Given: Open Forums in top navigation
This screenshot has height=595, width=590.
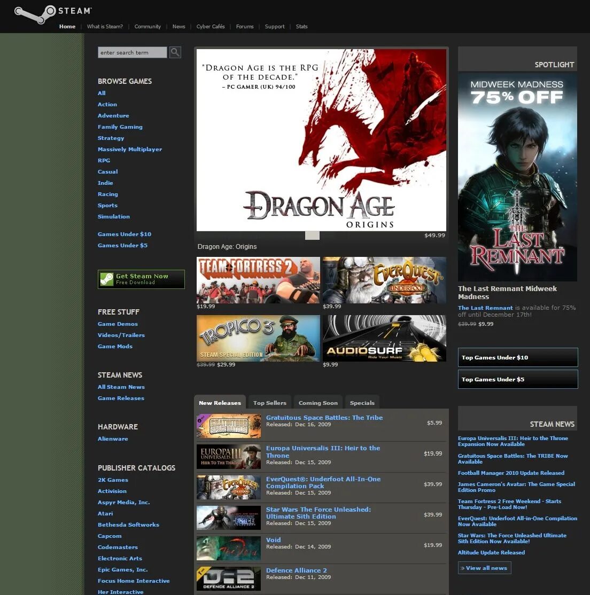Looking at the screenshot, I should click(245, 27).
